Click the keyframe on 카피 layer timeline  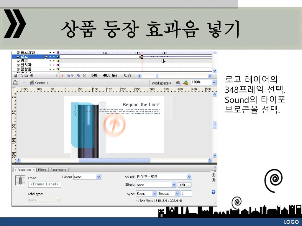165,61
